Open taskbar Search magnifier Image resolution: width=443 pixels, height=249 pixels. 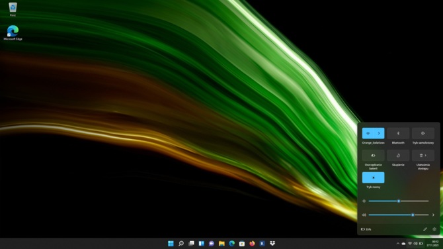click(181, 243)
